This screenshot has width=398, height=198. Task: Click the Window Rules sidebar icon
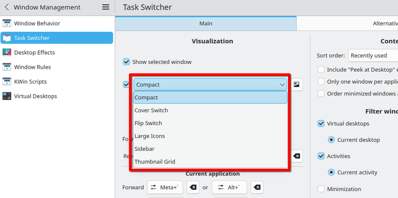tap(7, 67)
